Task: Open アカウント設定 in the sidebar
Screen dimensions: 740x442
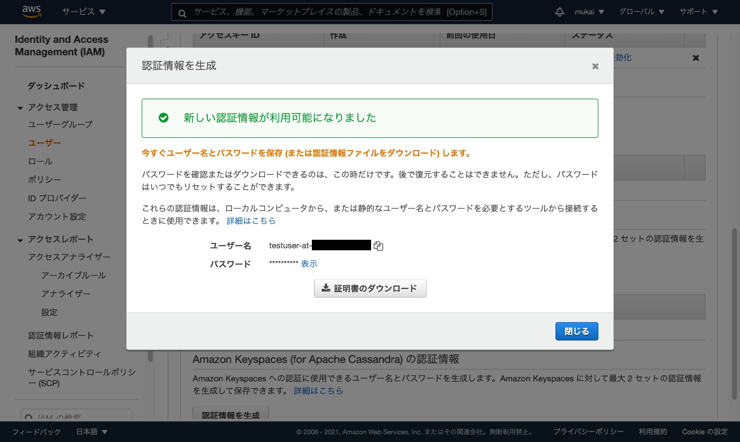Action: (57, 217)
